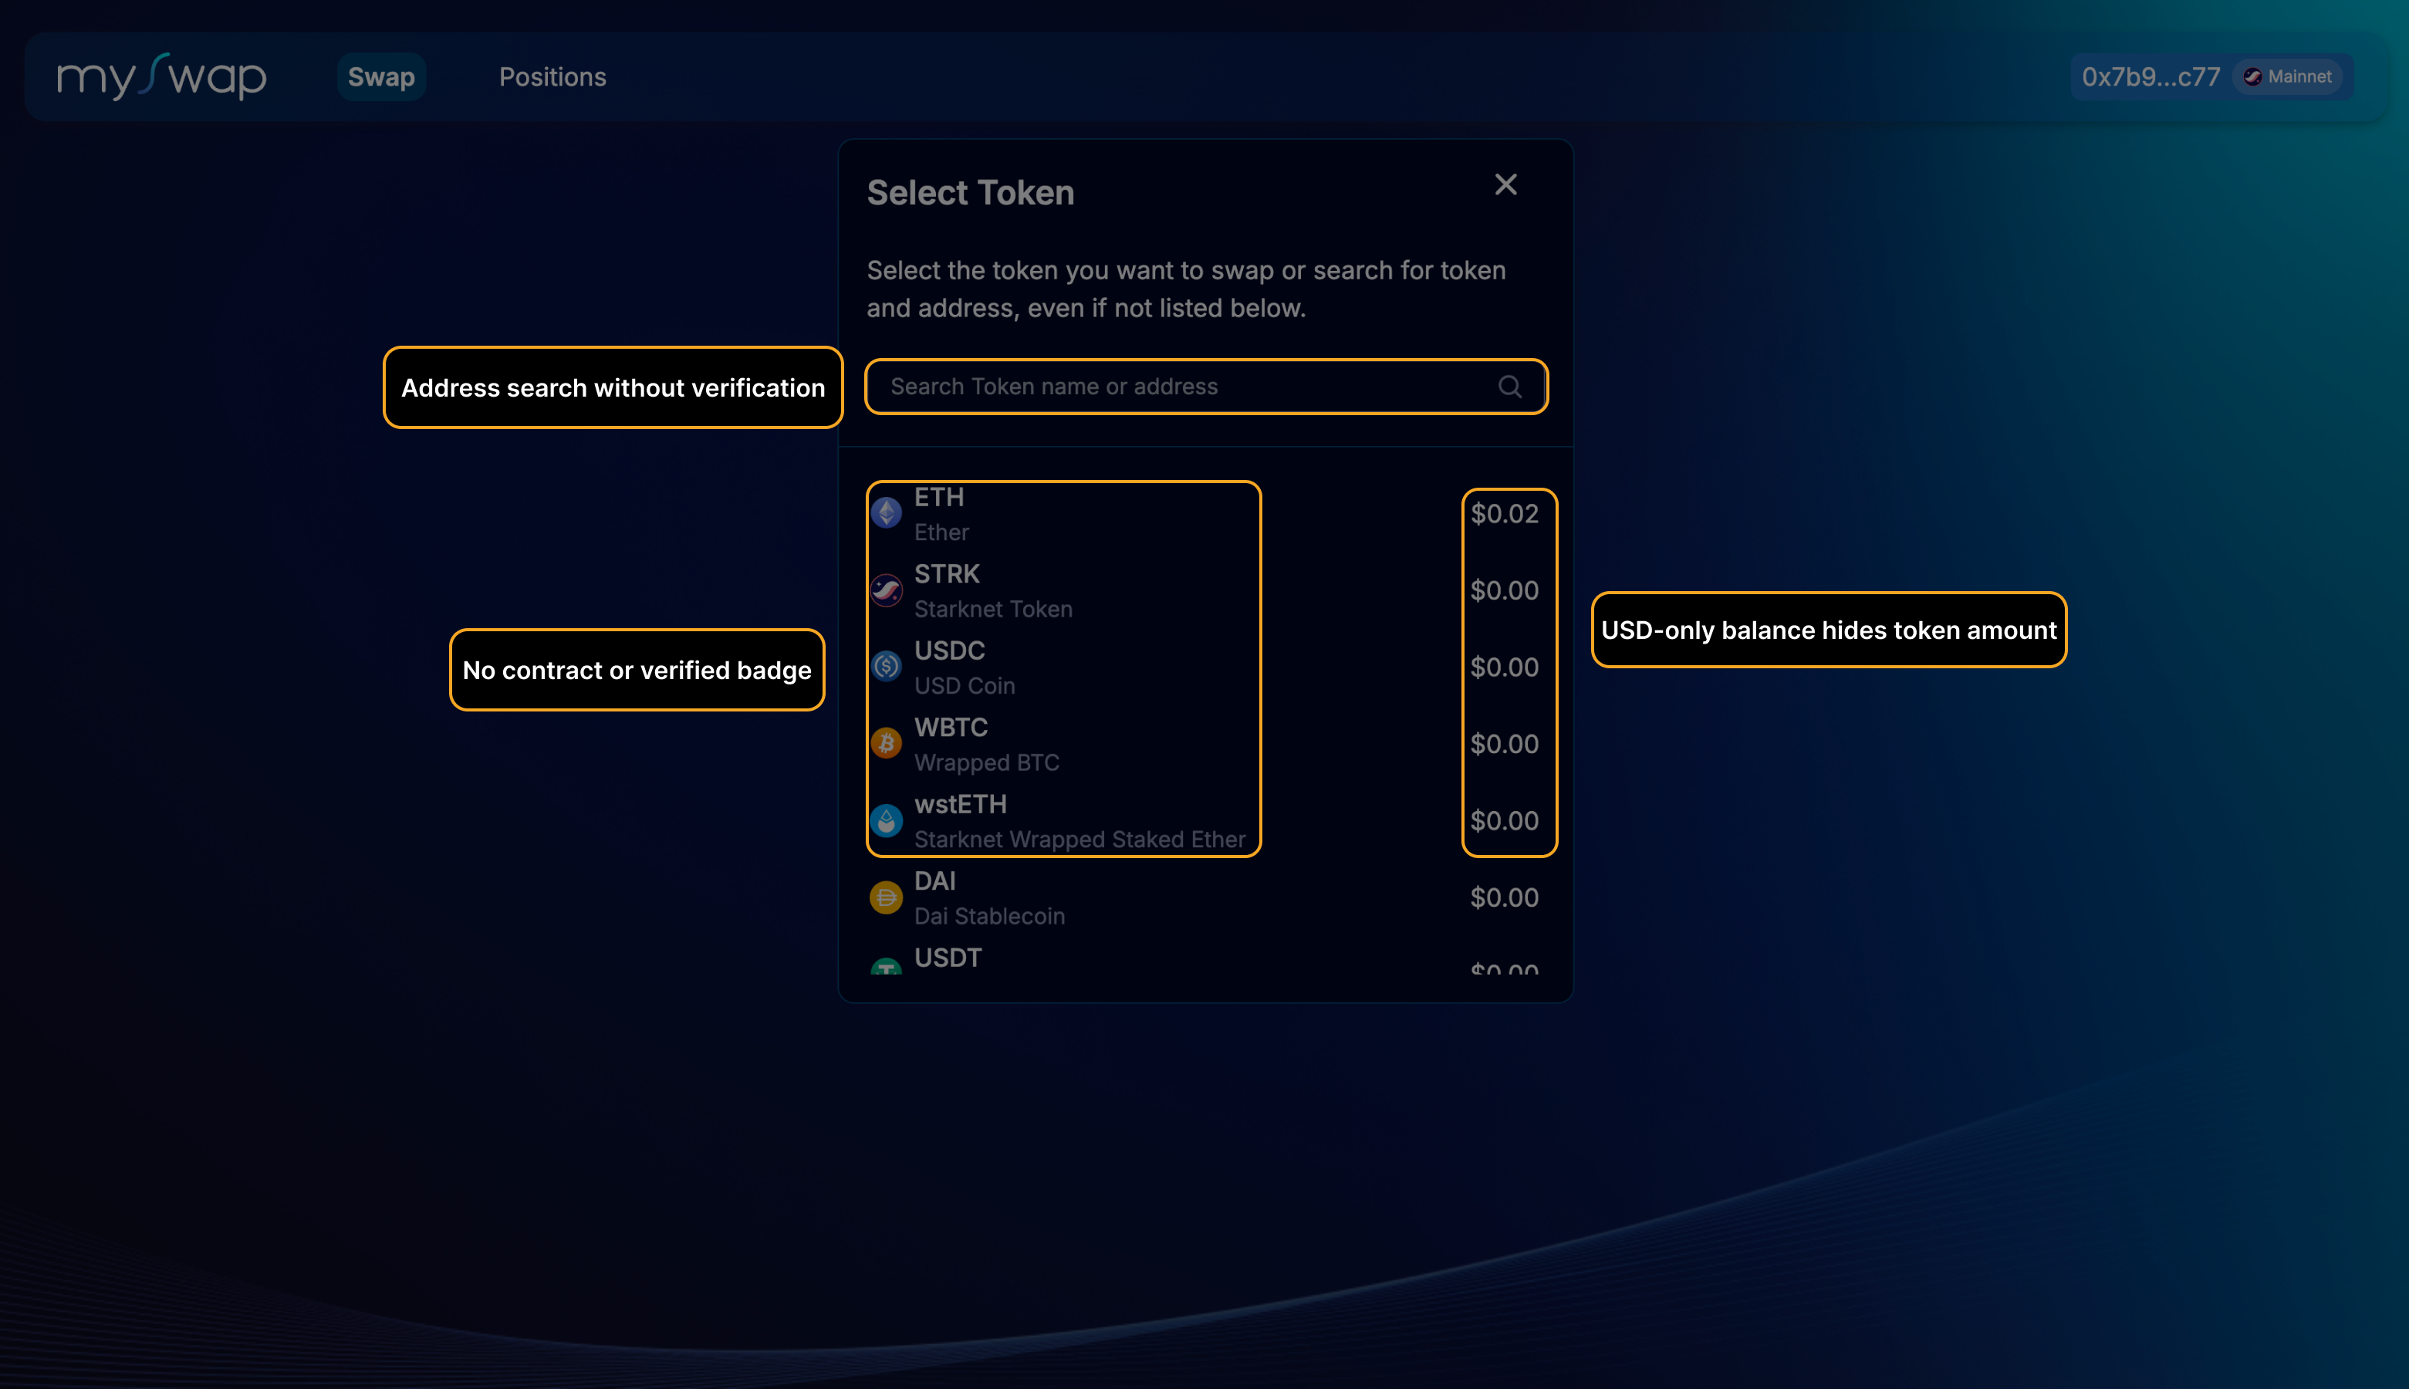This screenshot has width=2409, height=1389.
Task: Pick the USDT token entry
Action: (948, 958)
